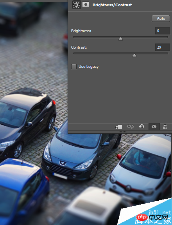Click view previous state icon
This screenshot has height=225, width=172.
[130, 127]
